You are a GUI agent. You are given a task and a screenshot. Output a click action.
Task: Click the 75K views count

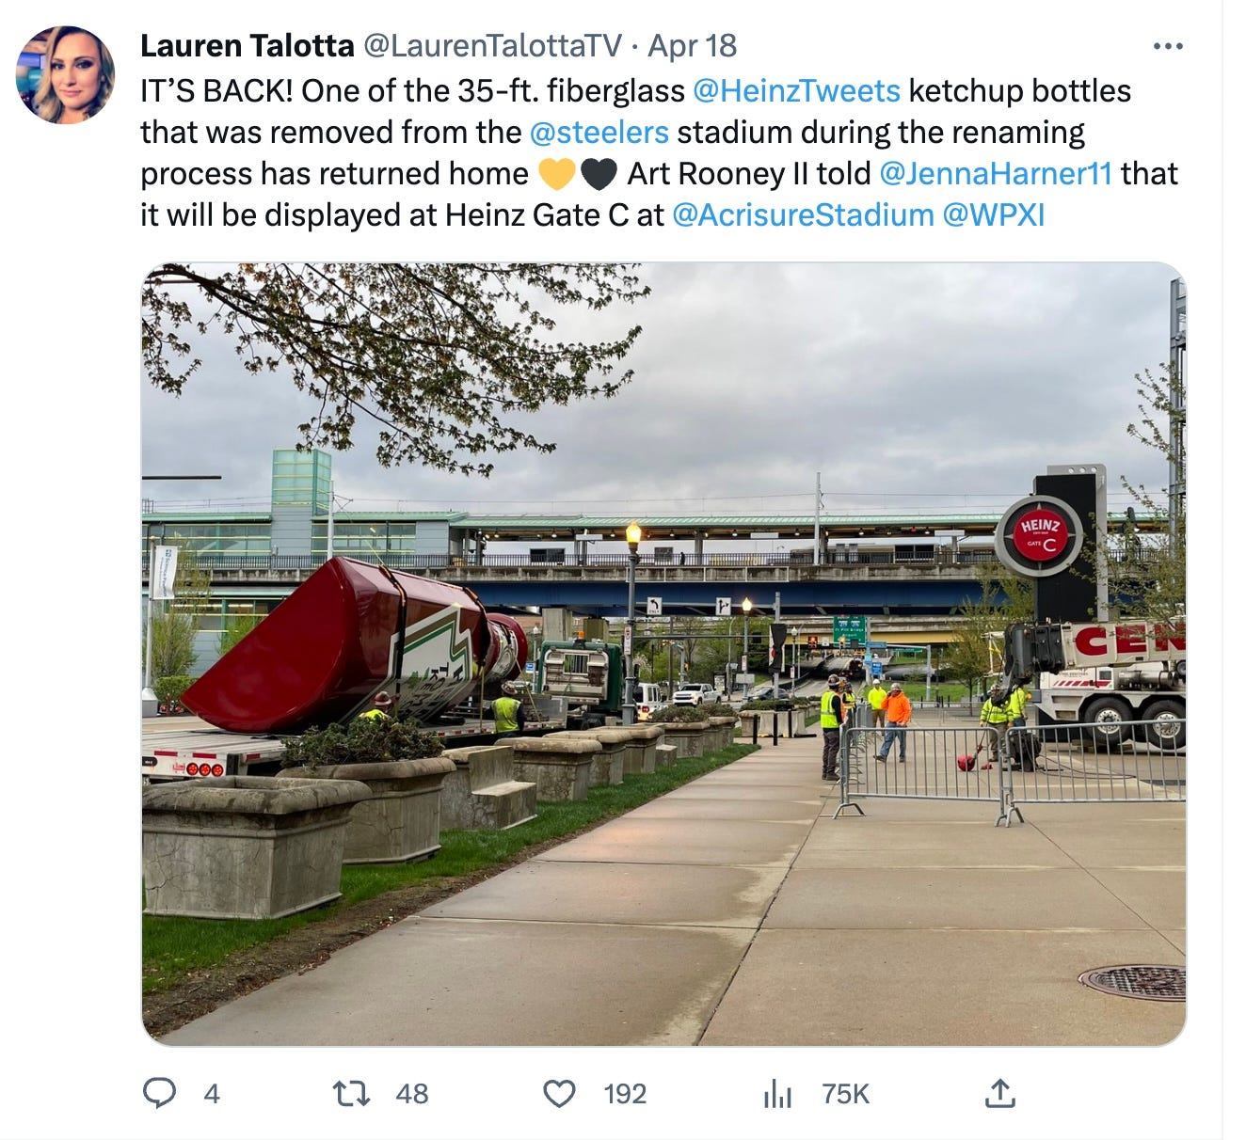845,1094
